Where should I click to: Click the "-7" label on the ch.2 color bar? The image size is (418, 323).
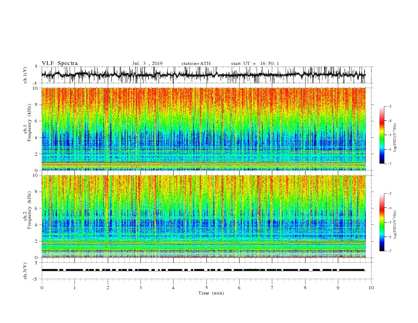pyautogui.click(x=389, y=251)
